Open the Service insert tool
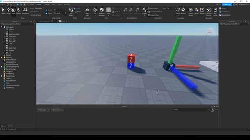 point(202,11)
